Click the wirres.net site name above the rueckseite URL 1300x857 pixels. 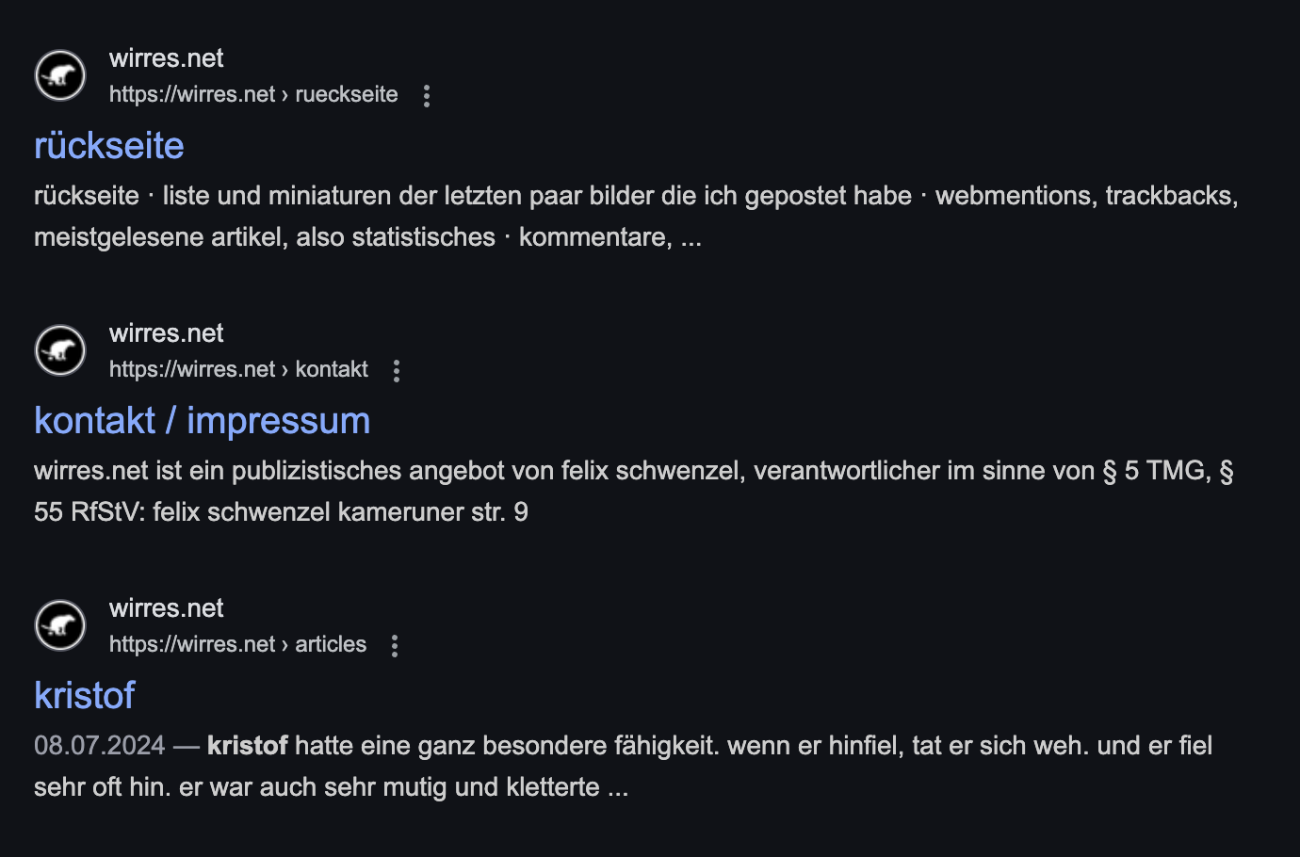point(167,58)
